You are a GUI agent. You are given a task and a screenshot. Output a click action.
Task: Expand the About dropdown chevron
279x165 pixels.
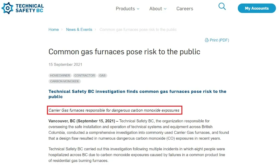pyautogui.click(x=165, y=9)
